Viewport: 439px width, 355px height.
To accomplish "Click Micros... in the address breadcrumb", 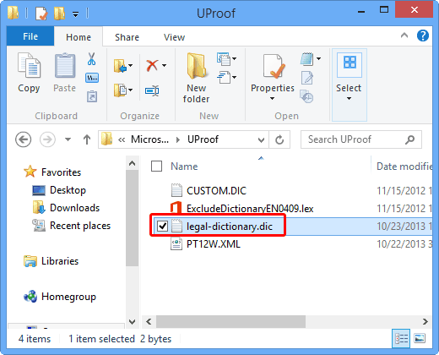I will coord(149,139).
